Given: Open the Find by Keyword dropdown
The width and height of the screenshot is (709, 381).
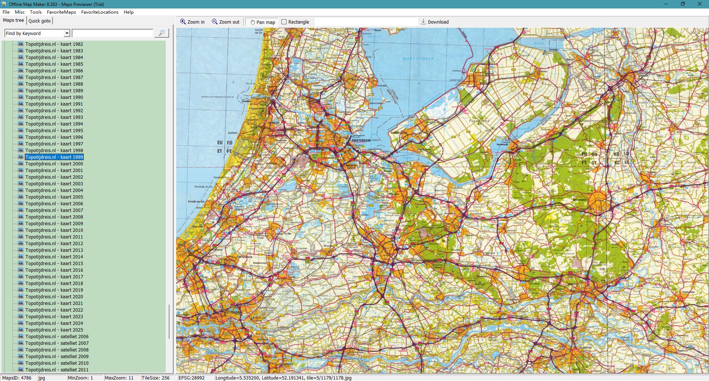Looking at the screenshot, I should [67, 33].
